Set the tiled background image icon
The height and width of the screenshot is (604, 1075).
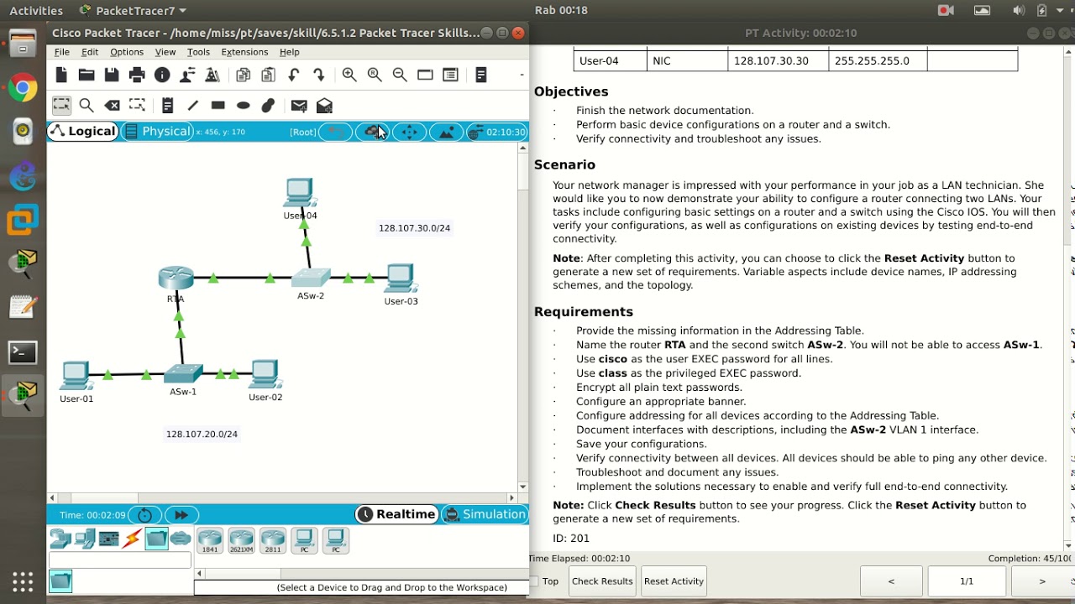(x=446, y=132)
